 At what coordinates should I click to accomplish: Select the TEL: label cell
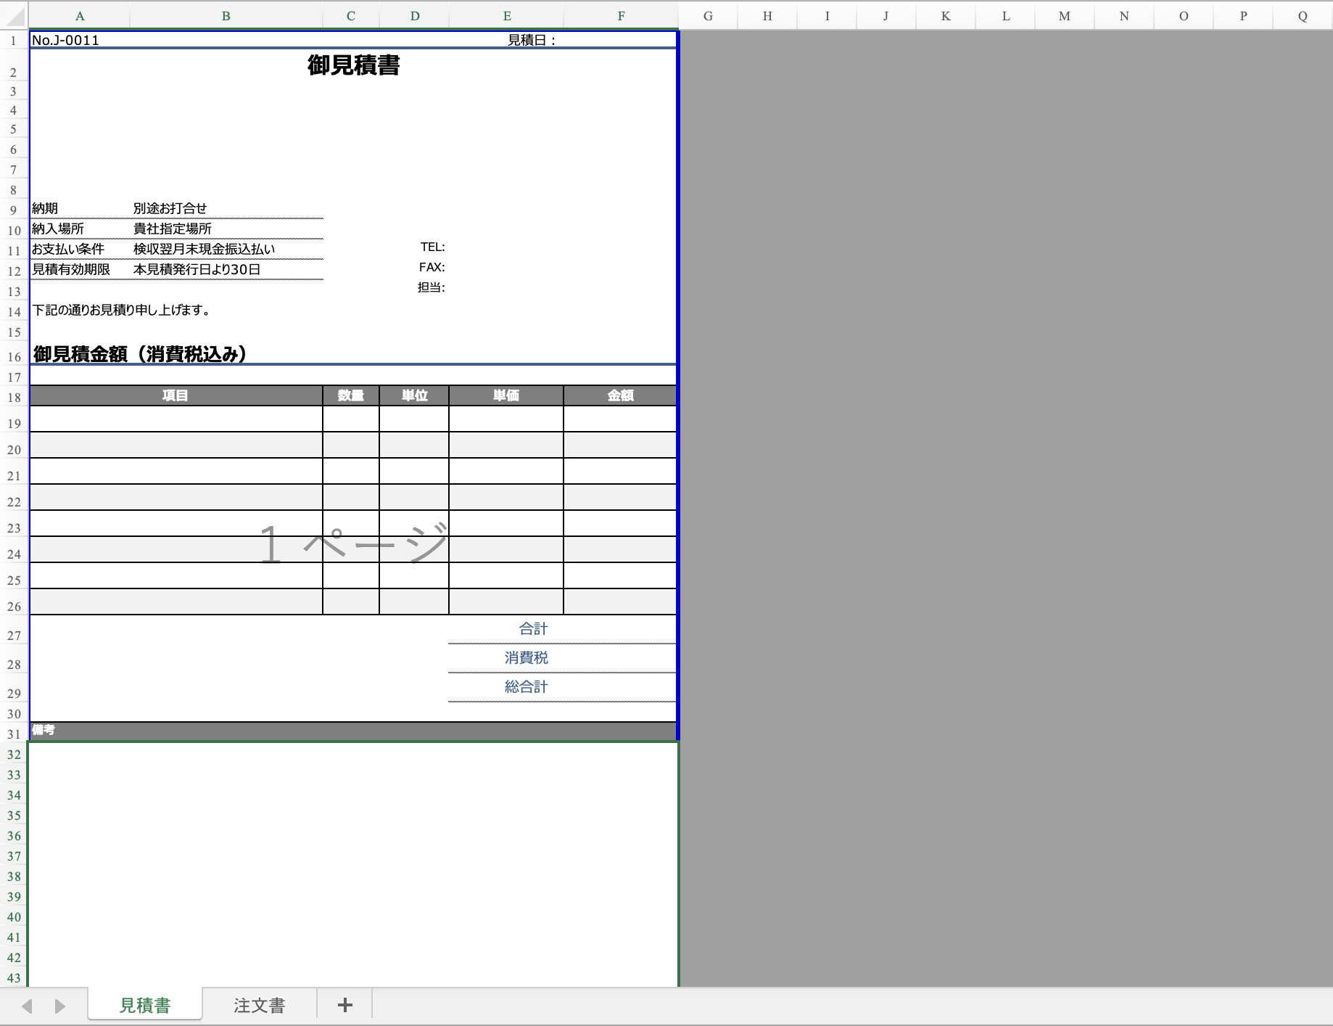pos(432,247)
